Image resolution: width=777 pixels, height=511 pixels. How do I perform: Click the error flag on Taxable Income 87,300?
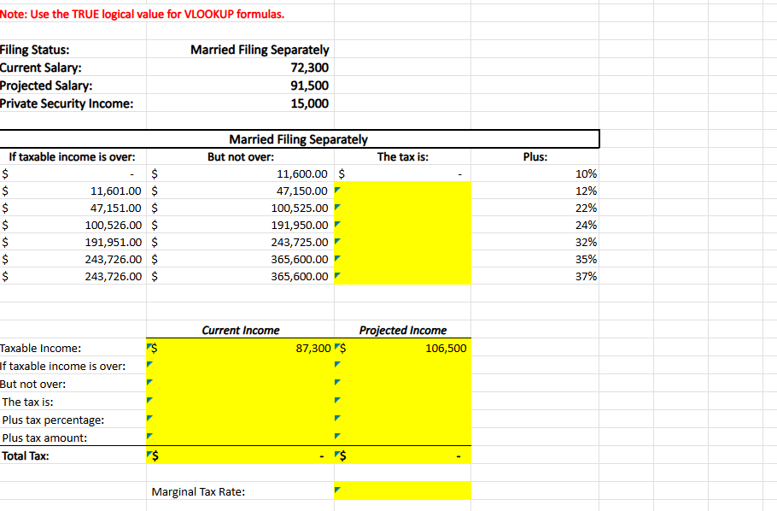pos(151,348)
